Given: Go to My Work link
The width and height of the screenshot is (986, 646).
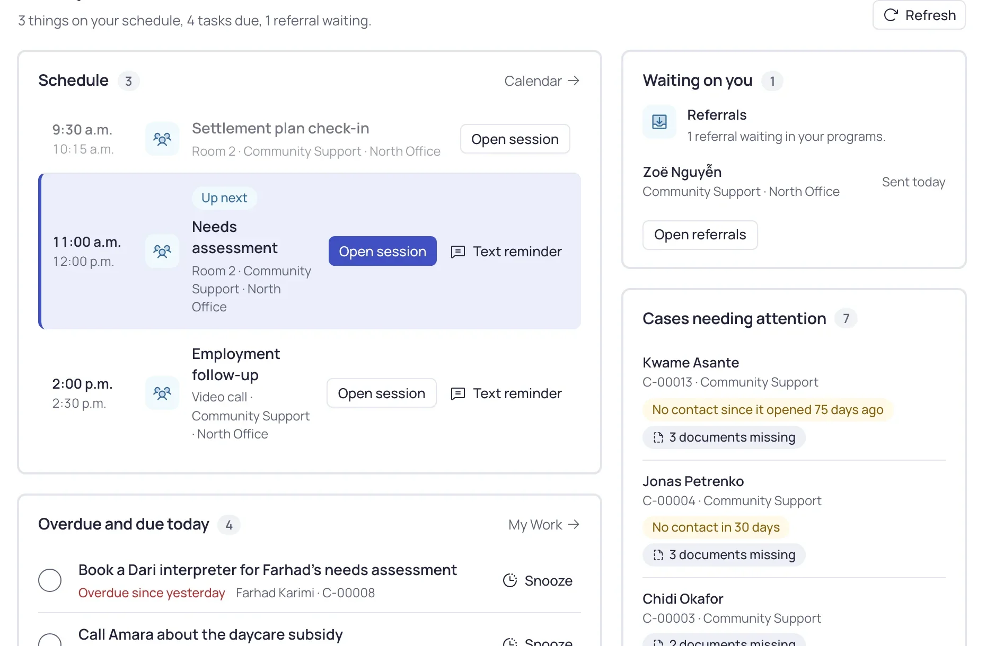Looking at the screenshot, I should (x=544, y=525).
